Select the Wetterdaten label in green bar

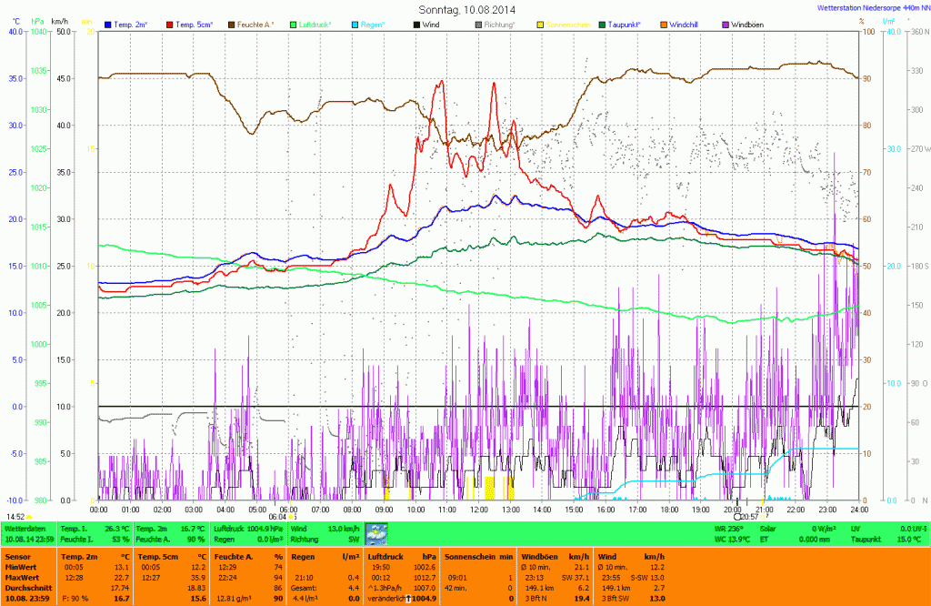tap(23, 528)
